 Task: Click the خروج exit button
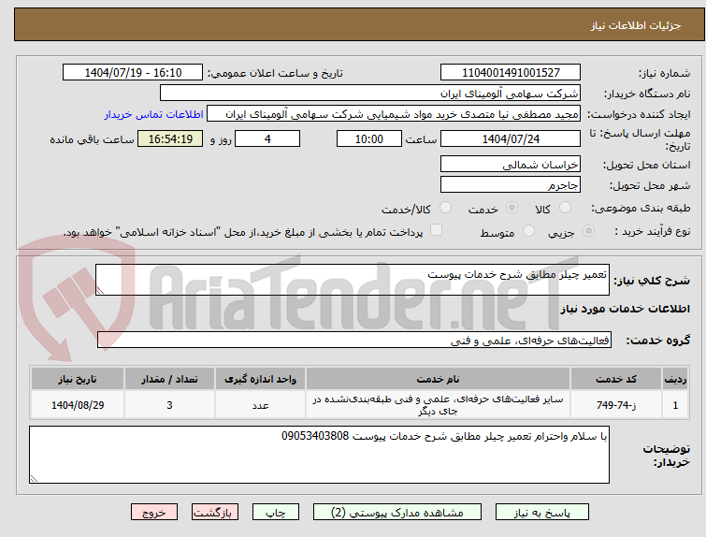[x=154, y=513]
